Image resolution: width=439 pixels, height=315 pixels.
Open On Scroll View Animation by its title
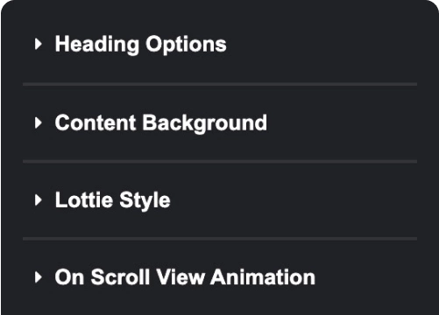(x=185, y=277)
